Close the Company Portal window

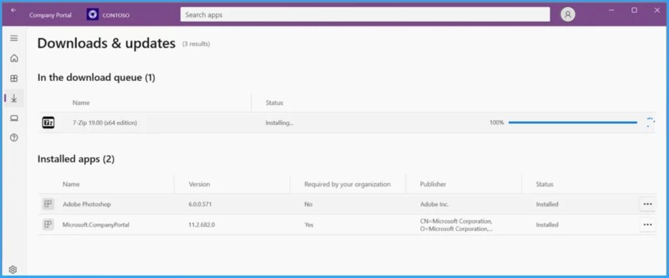tap(657, 10)
